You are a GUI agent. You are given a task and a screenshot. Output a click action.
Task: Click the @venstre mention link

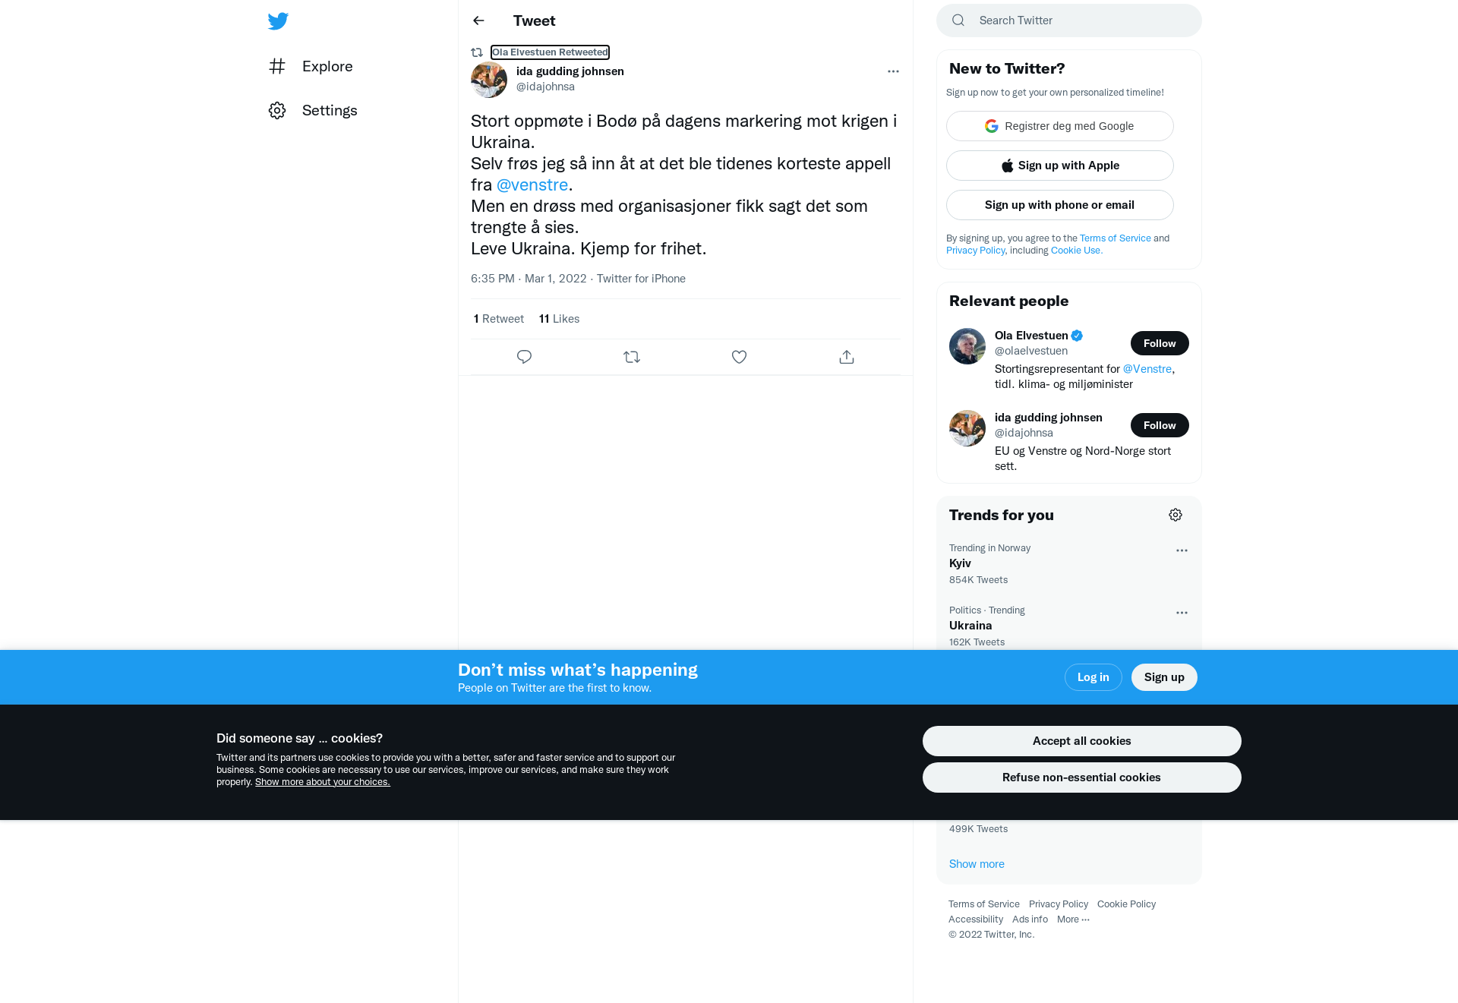(x=532, y=185)
